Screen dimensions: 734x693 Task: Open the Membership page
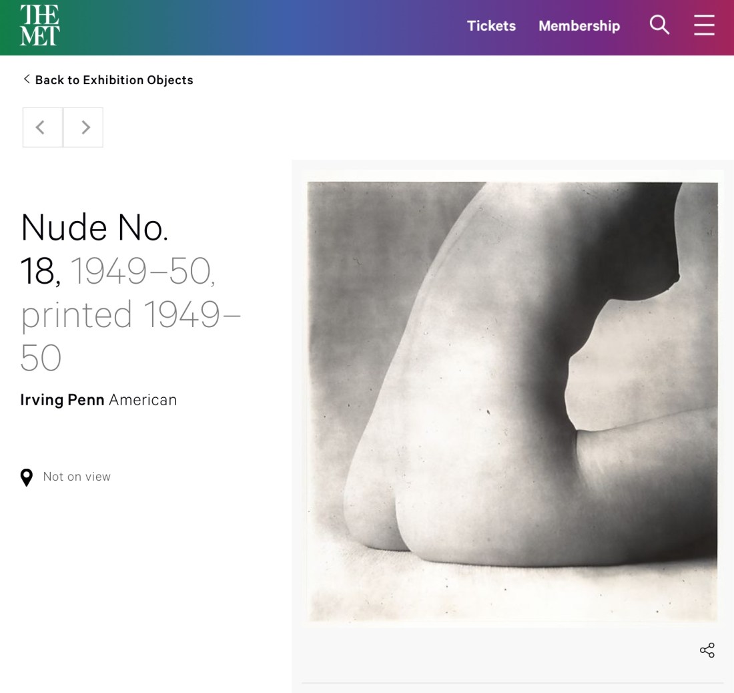click(x=579, y=26)
